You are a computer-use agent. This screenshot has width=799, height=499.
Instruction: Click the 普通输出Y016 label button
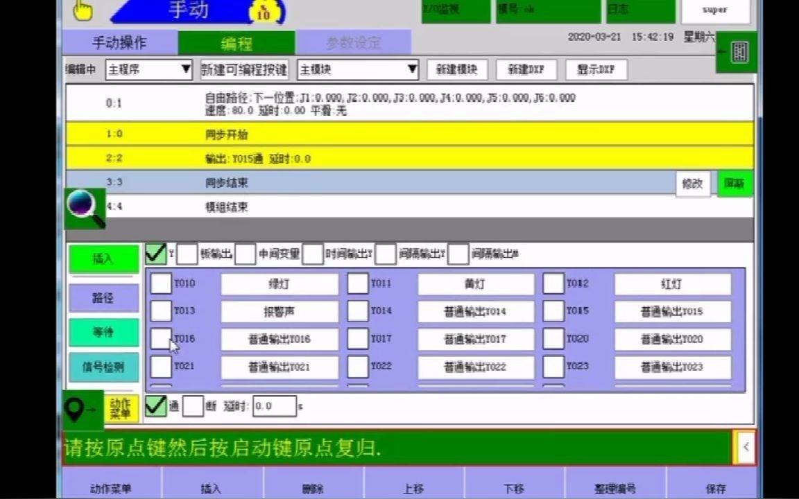[x=280, y=339]
